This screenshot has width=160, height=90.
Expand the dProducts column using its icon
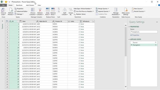93,21
